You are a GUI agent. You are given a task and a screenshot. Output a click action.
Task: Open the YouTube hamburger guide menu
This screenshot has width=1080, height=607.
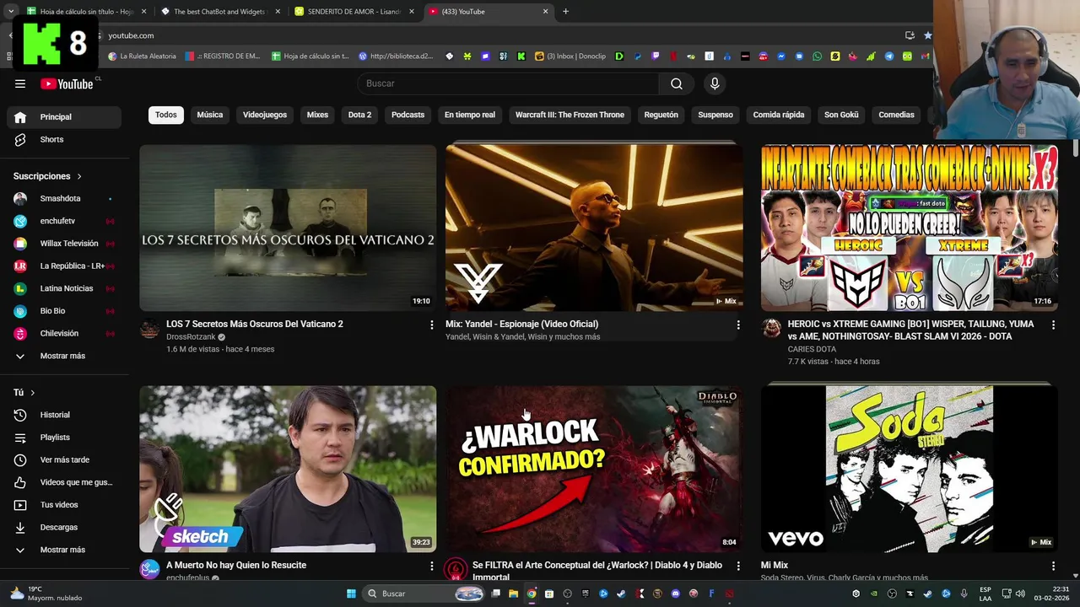(20, 83)
